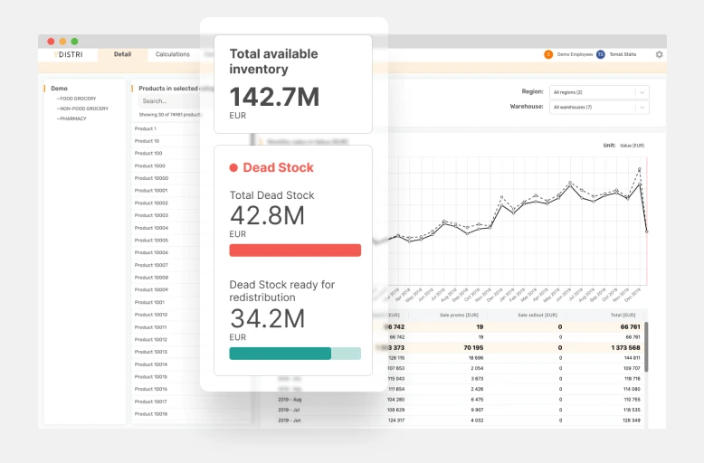This screenshot has width=704, height=463.
Task: Select Product 10011 in the list
Action: (151, 327)
